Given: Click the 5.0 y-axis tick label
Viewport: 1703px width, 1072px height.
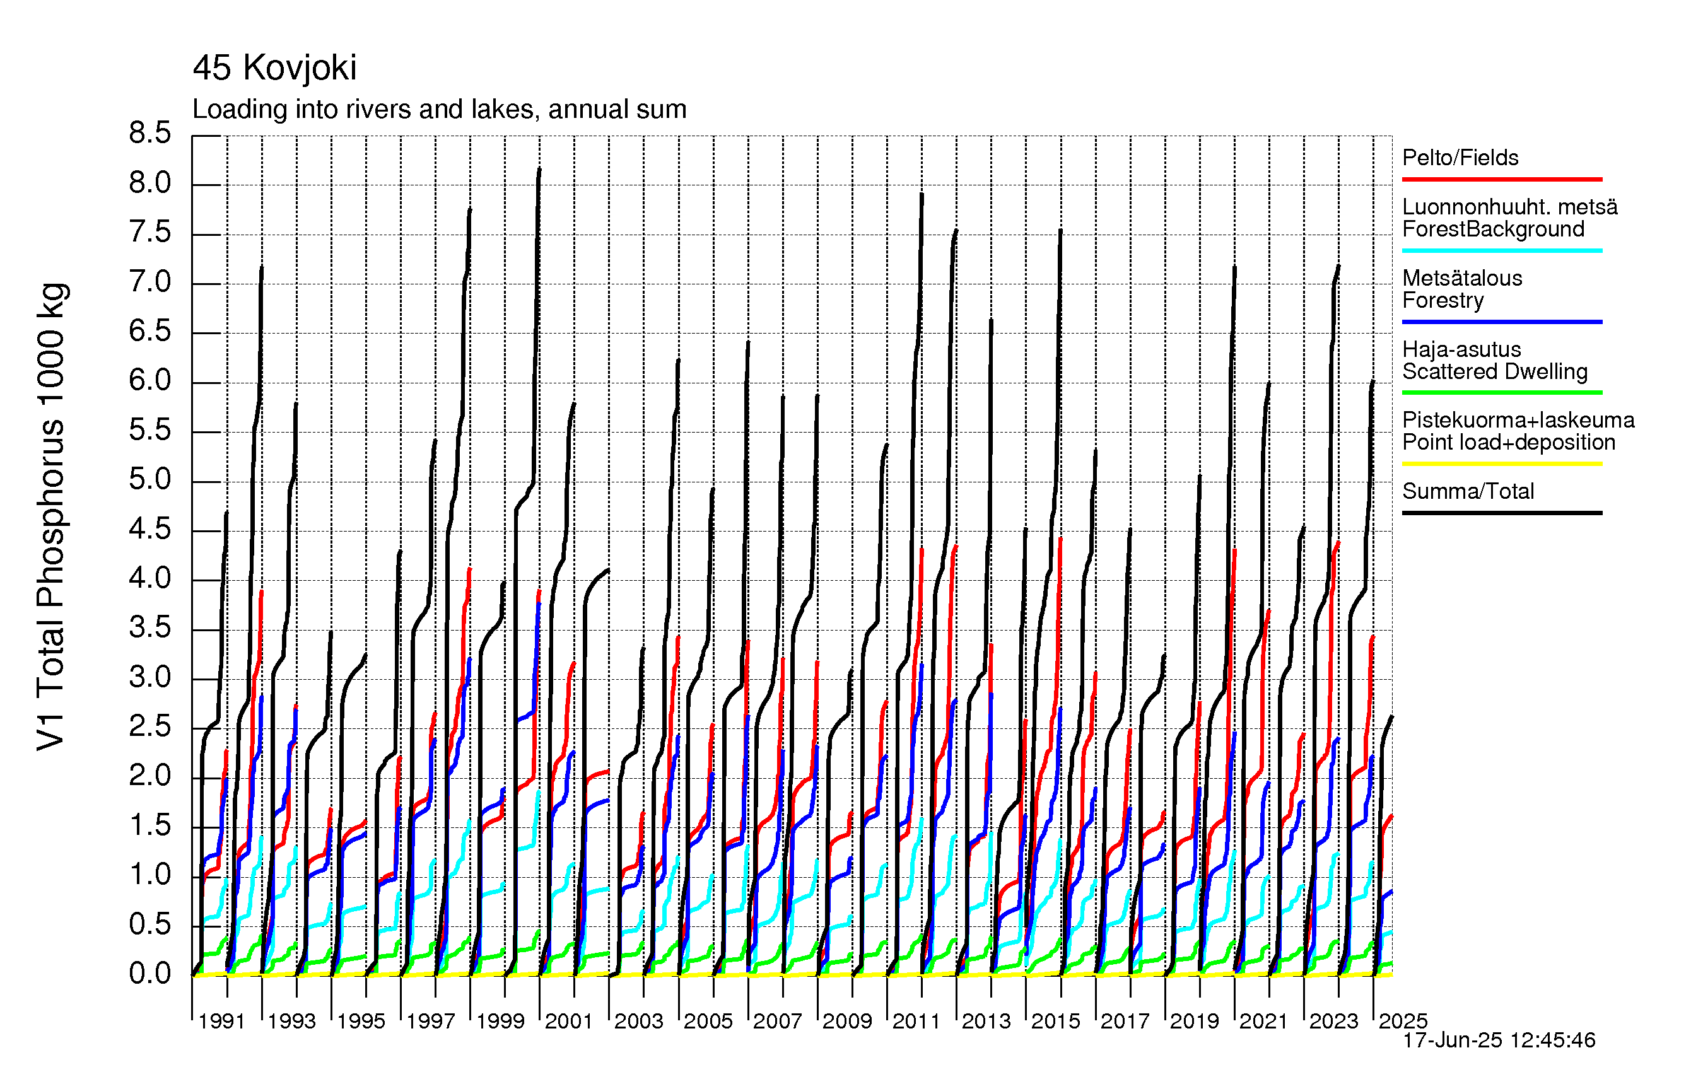Looking at the screenshot, I should (x=150, y=479).
